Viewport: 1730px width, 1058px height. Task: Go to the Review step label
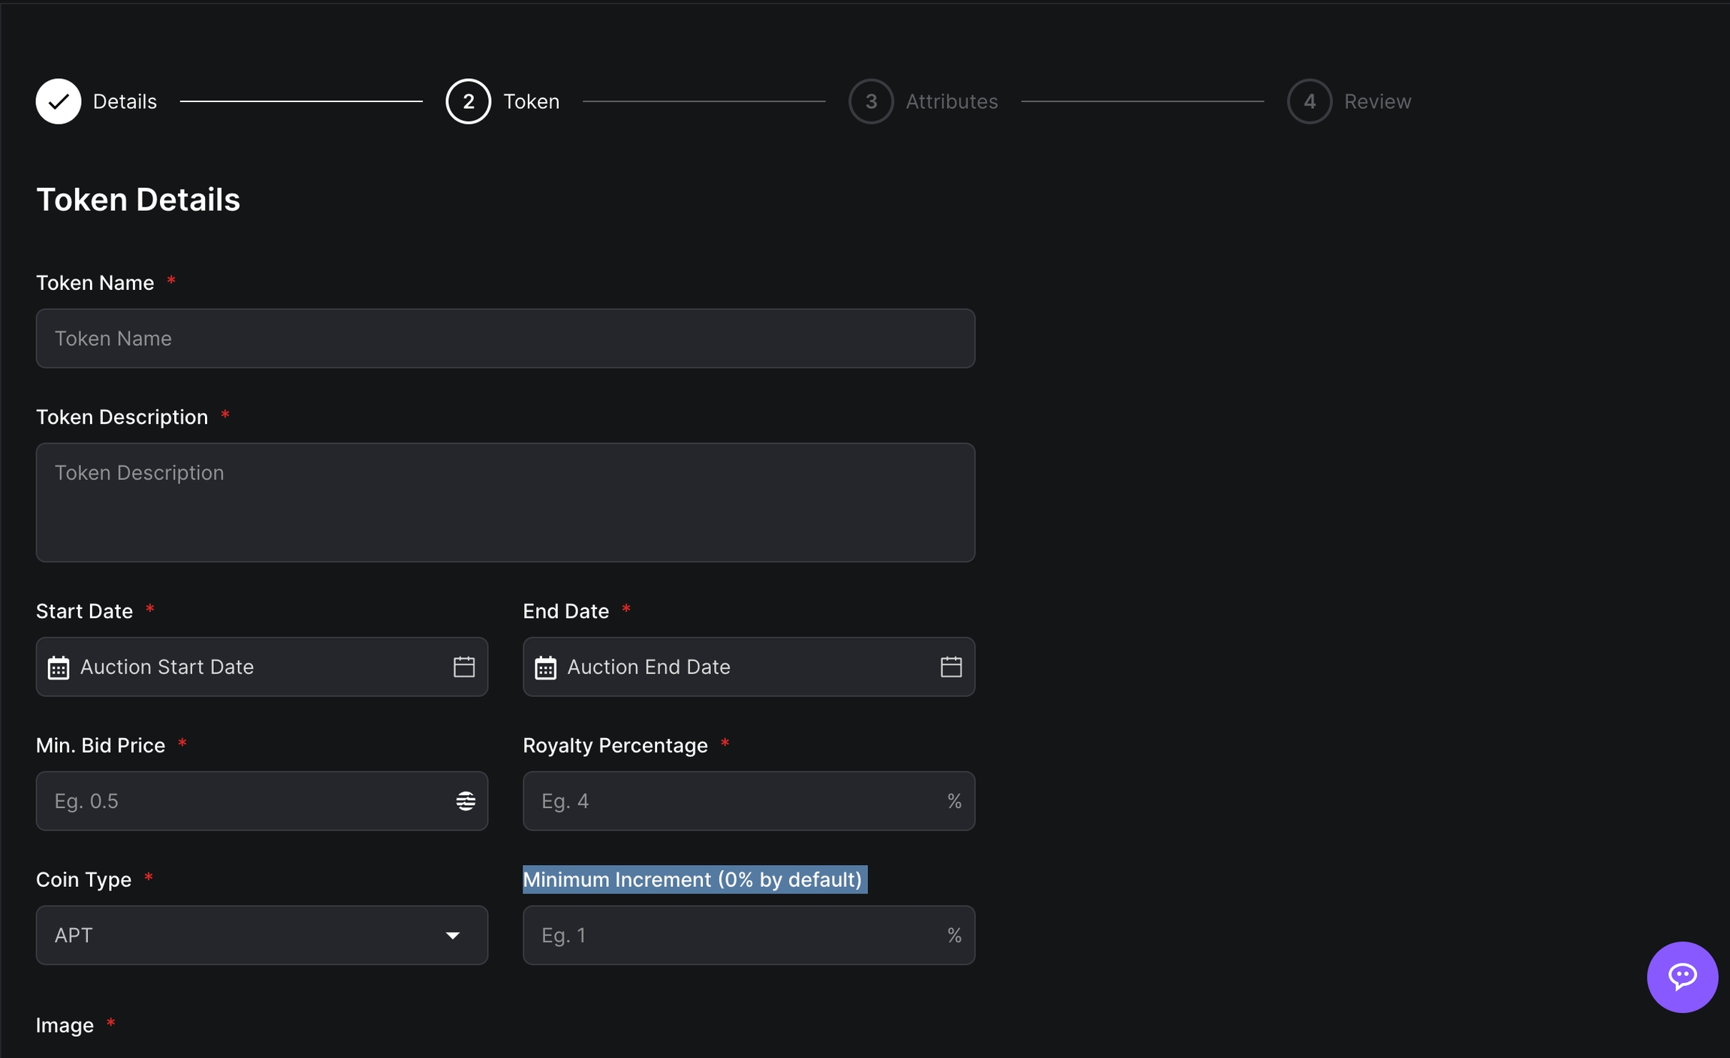click(1377, 101)
